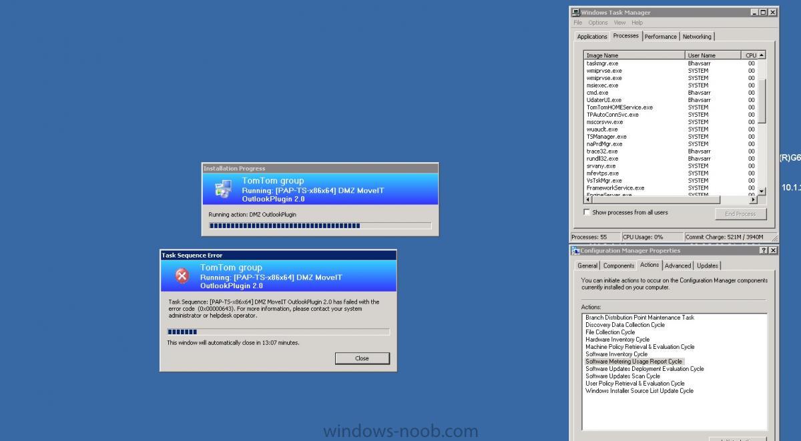Click the computer icon in Installation Progress
The height and width of the screenshot is (441, 801).
222,189
